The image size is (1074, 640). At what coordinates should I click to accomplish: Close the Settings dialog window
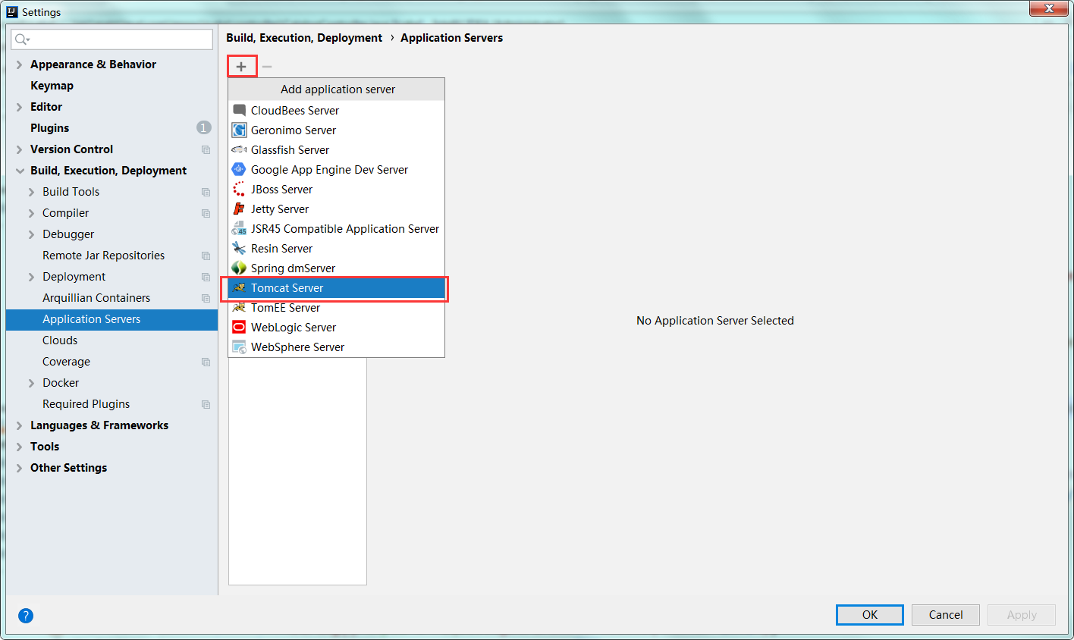tap(1049, 8)
